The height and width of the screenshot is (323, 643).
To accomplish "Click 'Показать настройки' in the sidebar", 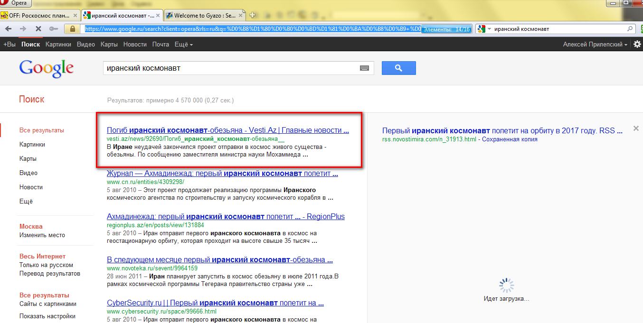I will 47,316.
